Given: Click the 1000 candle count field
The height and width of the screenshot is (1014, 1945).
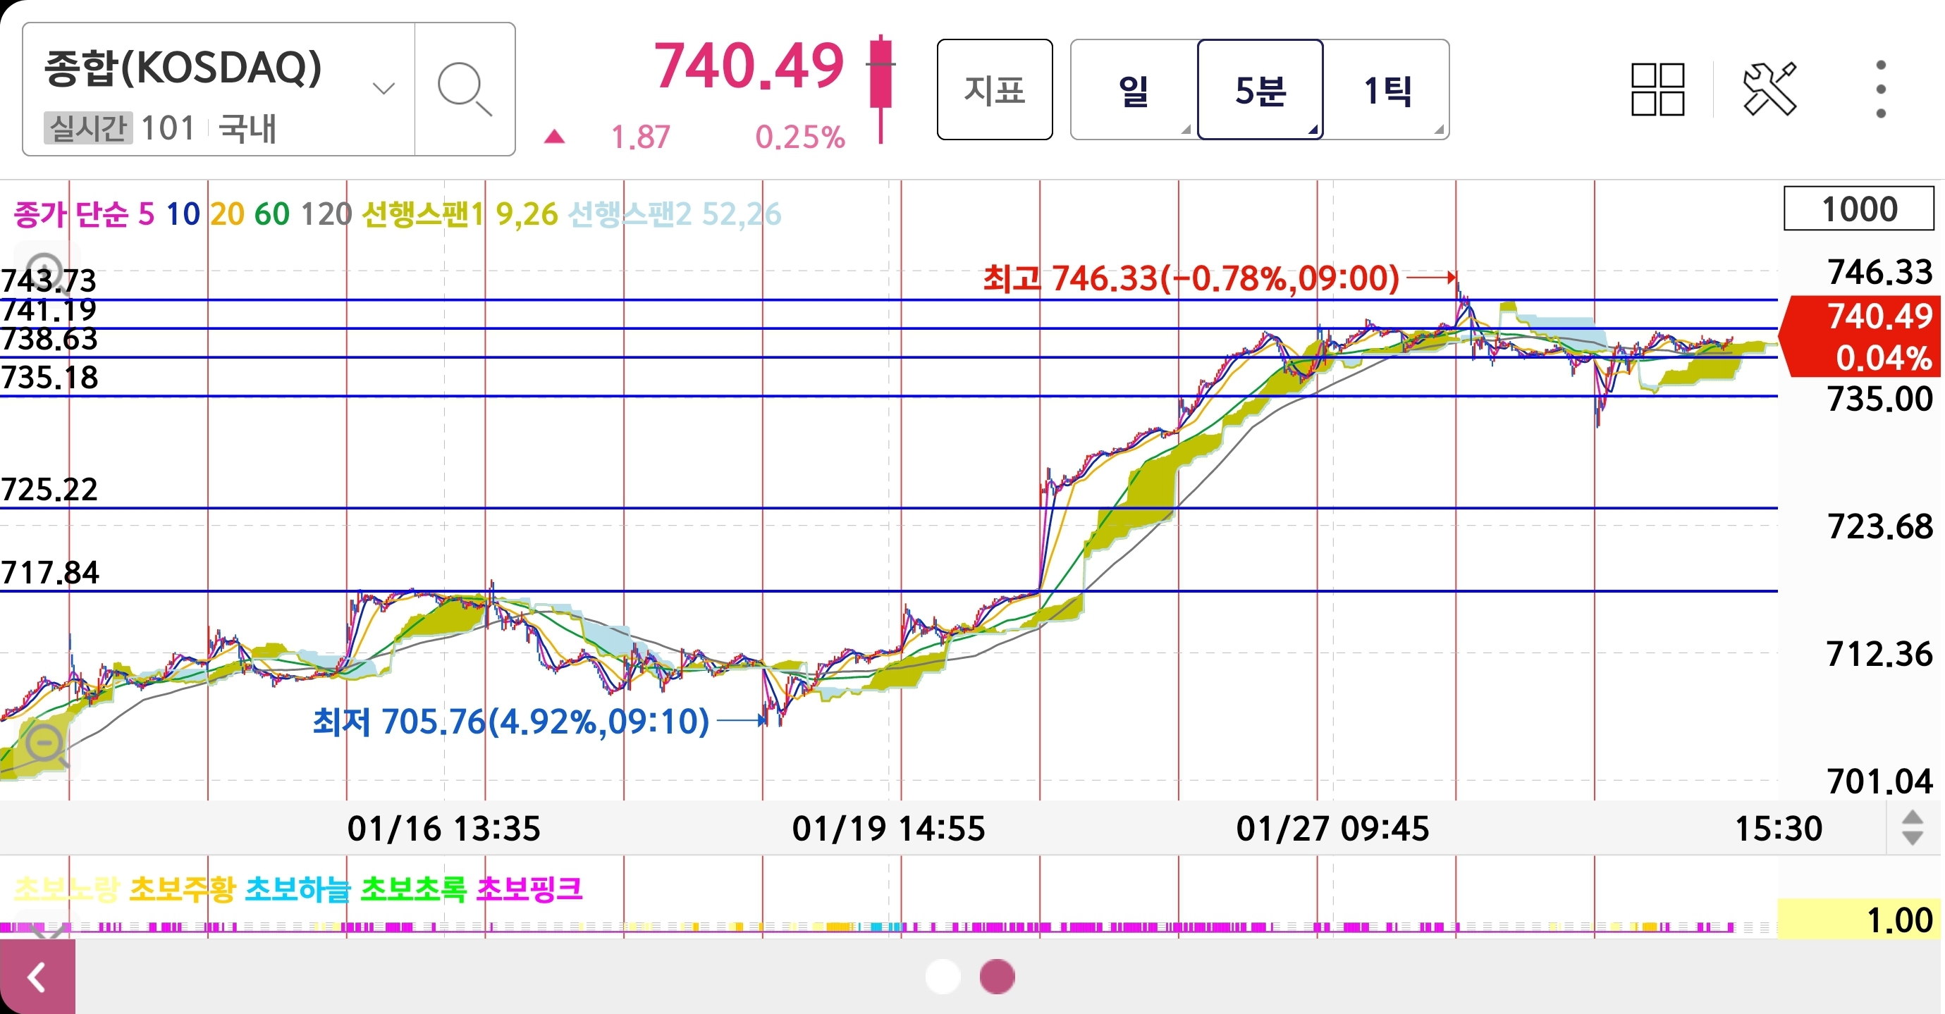Looking at the screenshot, I should point(1858,209).
